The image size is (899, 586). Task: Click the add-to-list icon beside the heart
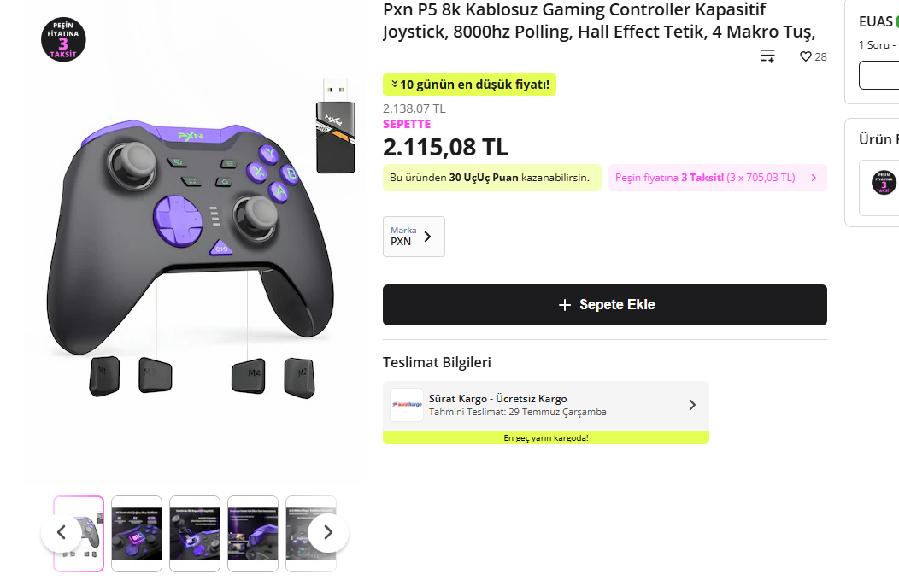coord(767,56)
